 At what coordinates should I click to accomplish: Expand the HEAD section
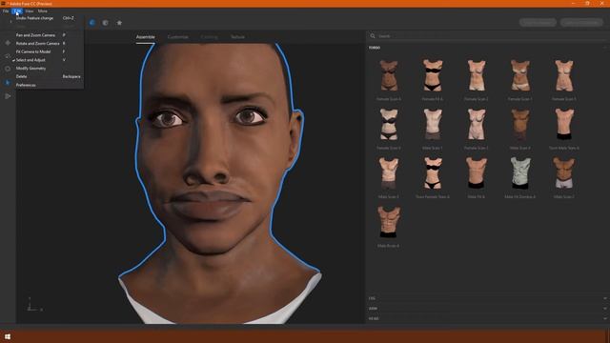point(487,318)
